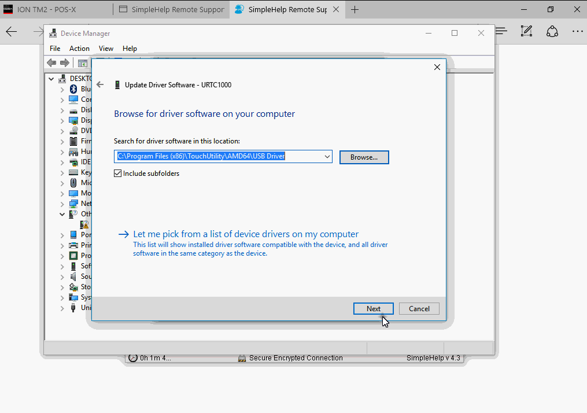Image resolution: width=587 pixels, height=413 pixels.
Task: Open the Action menu
Action: (79, 48)
